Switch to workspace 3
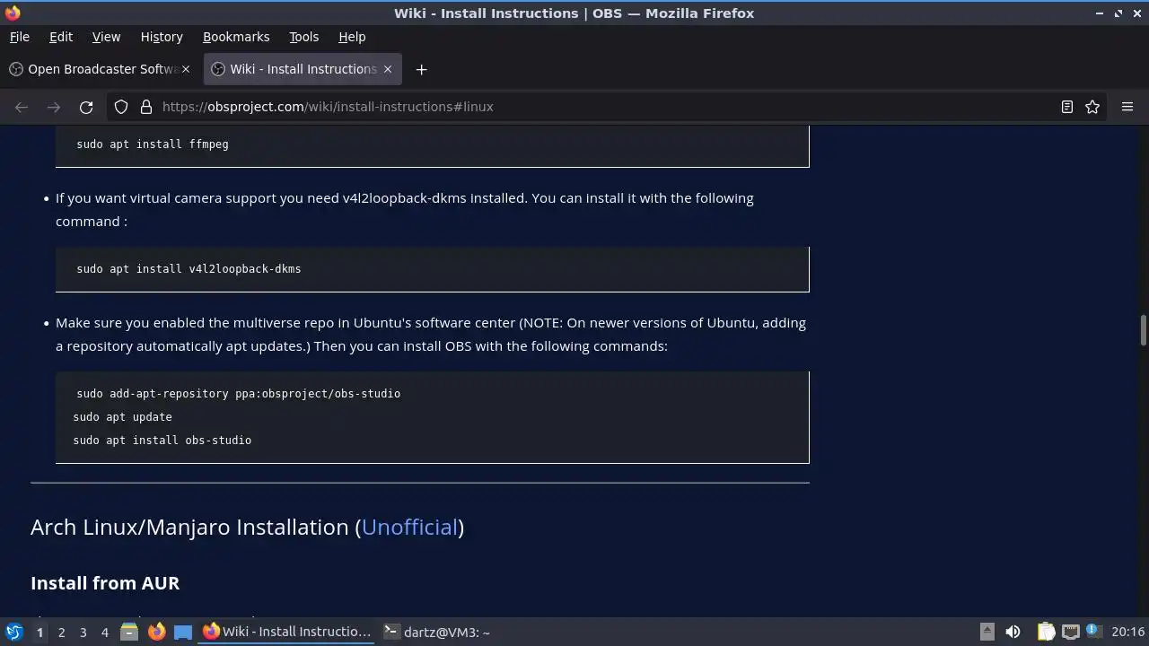The height and width of the screenshot is (646, 1149). point(83,632)
